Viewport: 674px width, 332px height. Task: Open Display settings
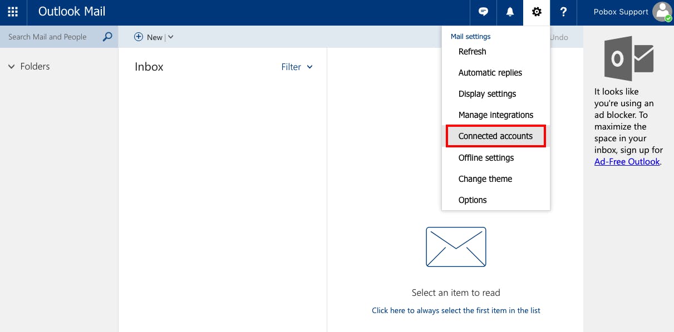click(487, 93)
